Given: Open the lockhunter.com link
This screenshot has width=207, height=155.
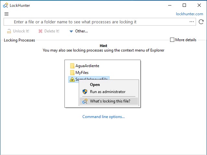Looking at the screenshot, I should pos(190,14).
